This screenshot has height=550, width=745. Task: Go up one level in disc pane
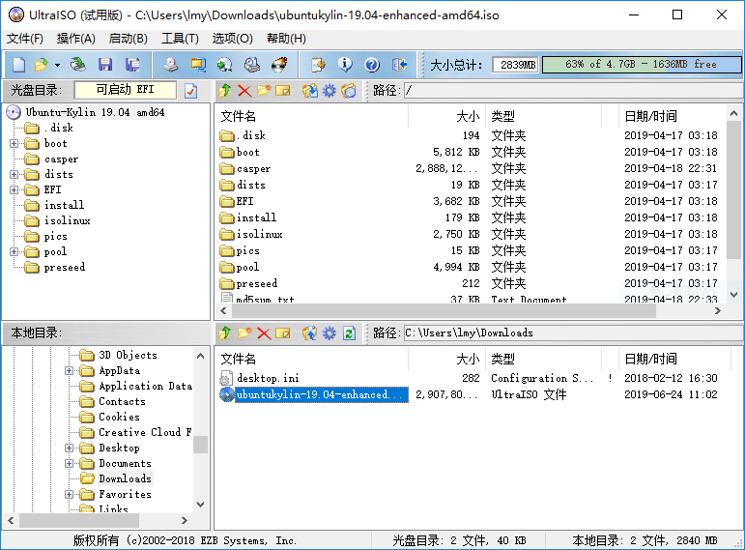225,90
